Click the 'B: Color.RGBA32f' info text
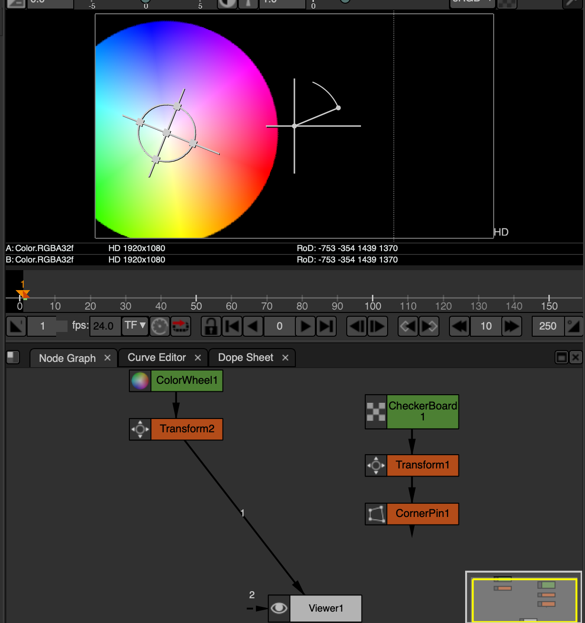The width and height of the screenshot is (585, 623). 40,260
